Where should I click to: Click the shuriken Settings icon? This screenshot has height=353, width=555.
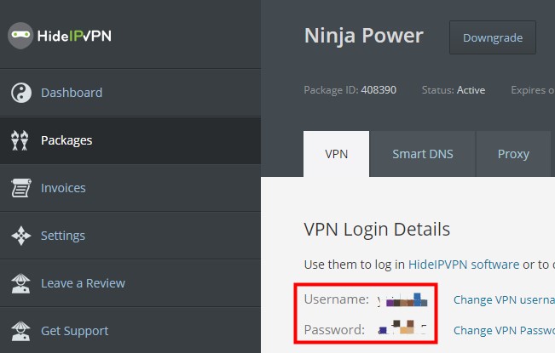21,236
